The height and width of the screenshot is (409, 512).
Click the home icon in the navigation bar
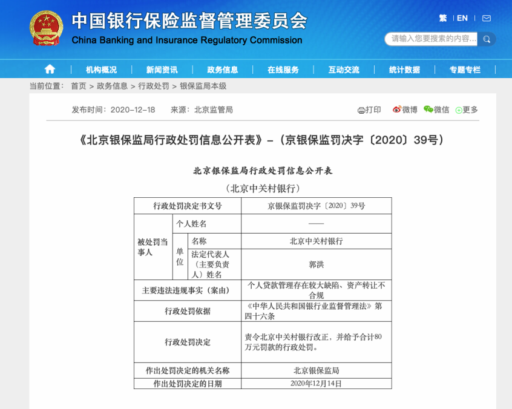click(x=49, y=69)
